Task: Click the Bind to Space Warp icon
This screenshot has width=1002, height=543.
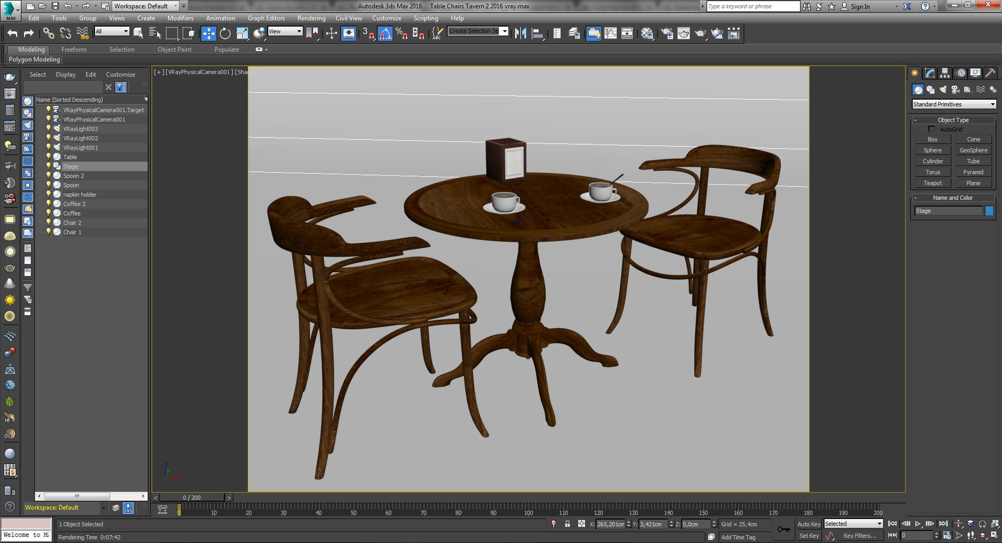Action: [x=82, y=33]
